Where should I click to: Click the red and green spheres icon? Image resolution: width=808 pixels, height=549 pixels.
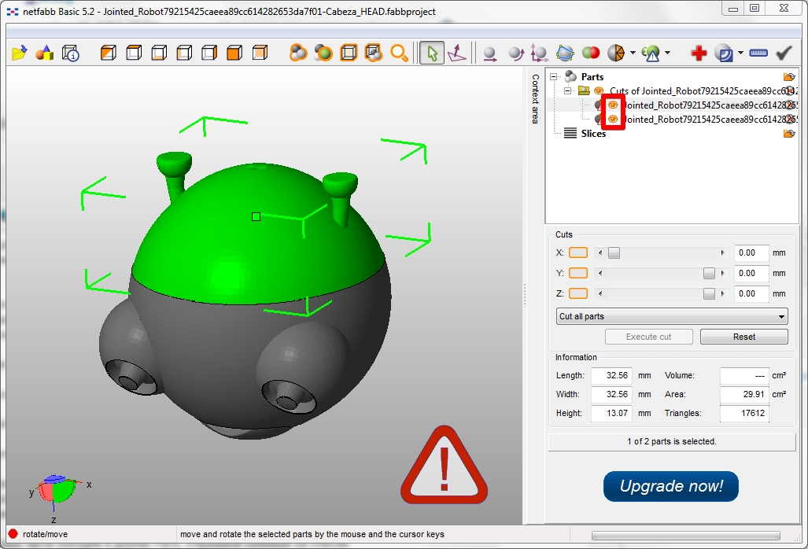[590, 53]
